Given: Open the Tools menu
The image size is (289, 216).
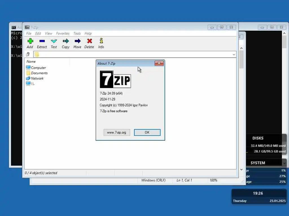Looking at the screenshot, I should point(77,33).
